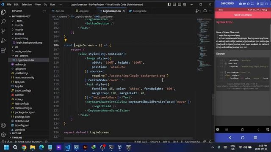Image resolution: width=271 pixels, height=152 pixels.
Task: Open Source Control view
Action: click(3, 31)
